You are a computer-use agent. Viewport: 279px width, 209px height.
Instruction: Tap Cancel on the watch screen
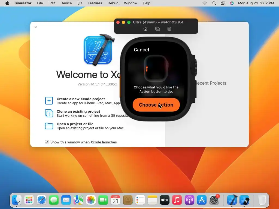141,50
